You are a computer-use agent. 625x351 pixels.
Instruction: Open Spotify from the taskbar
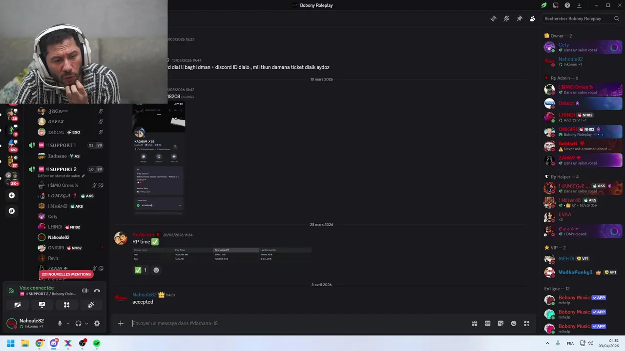click(97, 343)
